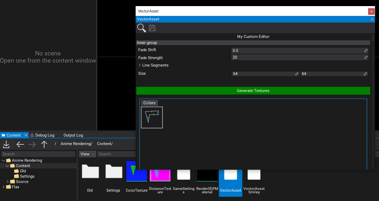Screen dimensions: 379x201
Task: Click the search icon in the VectorAsset toolbar
Action: point(141,28)
